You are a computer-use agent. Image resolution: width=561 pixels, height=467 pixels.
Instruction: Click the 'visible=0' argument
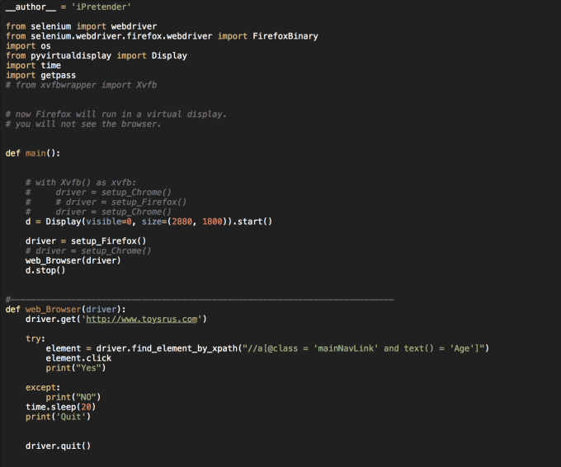pos(109,222)
